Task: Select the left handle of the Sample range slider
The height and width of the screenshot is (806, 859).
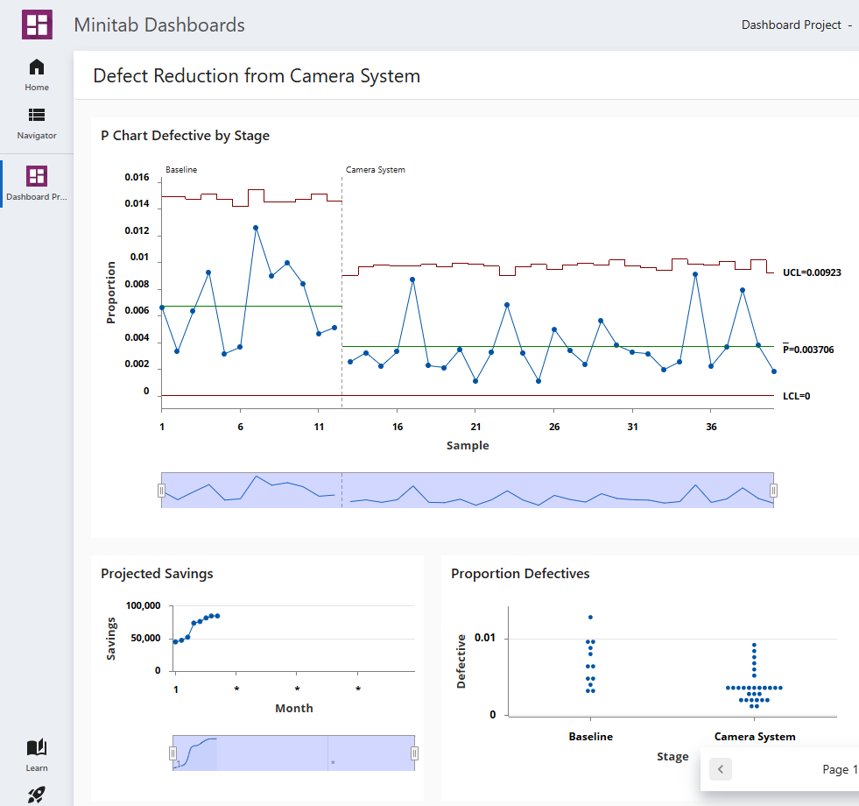Action: (x=163, y=490)
